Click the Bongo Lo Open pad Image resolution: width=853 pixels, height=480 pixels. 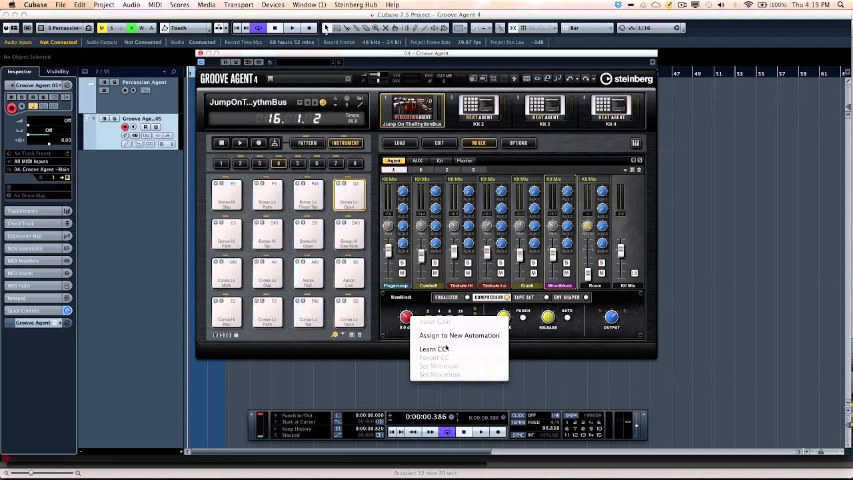tap(349, 194)
